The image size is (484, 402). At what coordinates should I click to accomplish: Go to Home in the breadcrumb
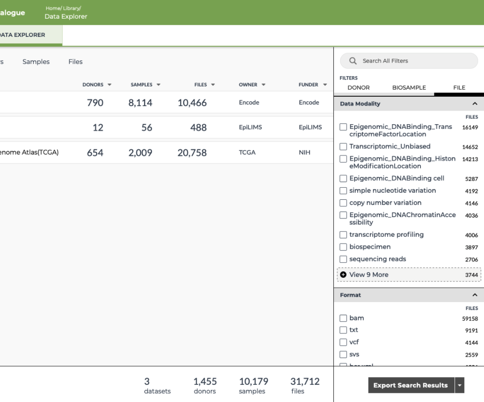[53, 8]
